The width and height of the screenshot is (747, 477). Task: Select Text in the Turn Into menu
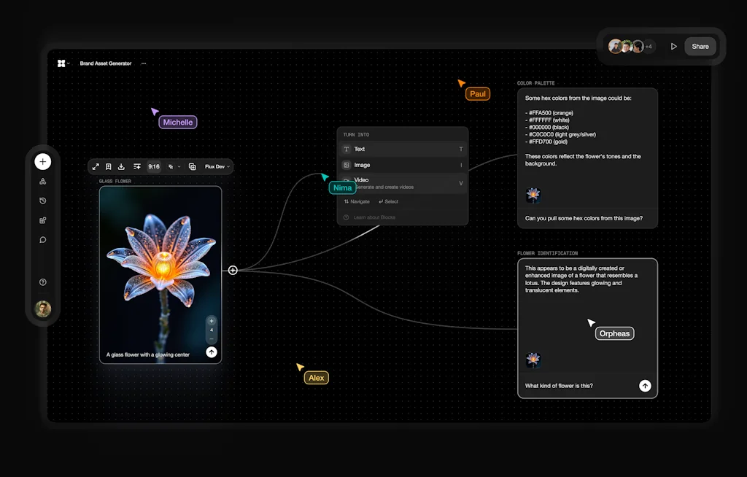click(x=402, y=149)
